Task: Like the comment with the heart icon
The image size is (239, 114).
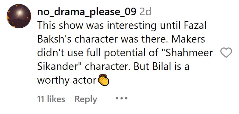Action: click(226, 53)
